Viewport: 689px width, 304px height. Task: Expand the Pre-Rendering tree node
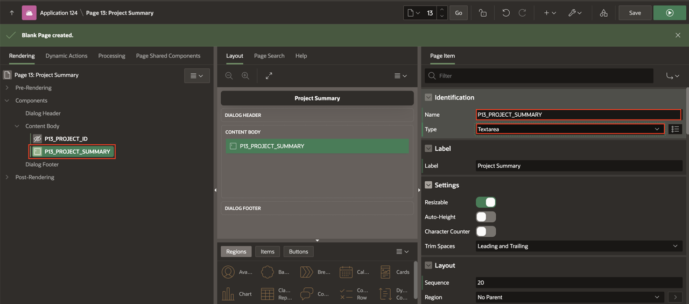tap(7, 88)
